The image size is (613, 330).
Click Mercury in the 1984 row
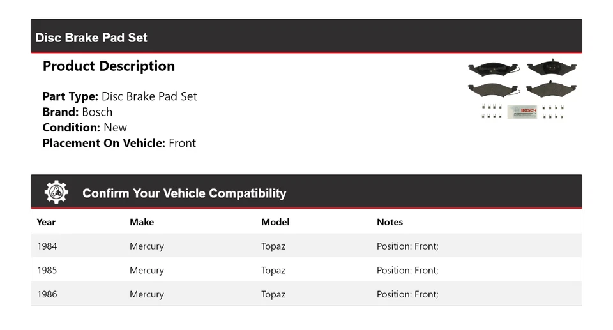(x=147, y=246)
